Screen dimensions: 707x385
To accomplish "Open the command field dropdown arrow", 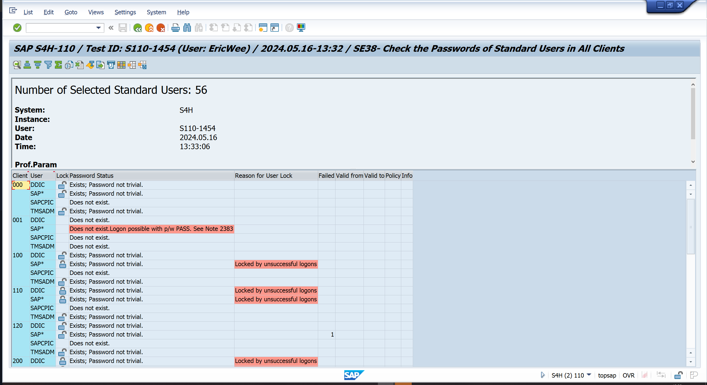I will [x=98, y=28].
